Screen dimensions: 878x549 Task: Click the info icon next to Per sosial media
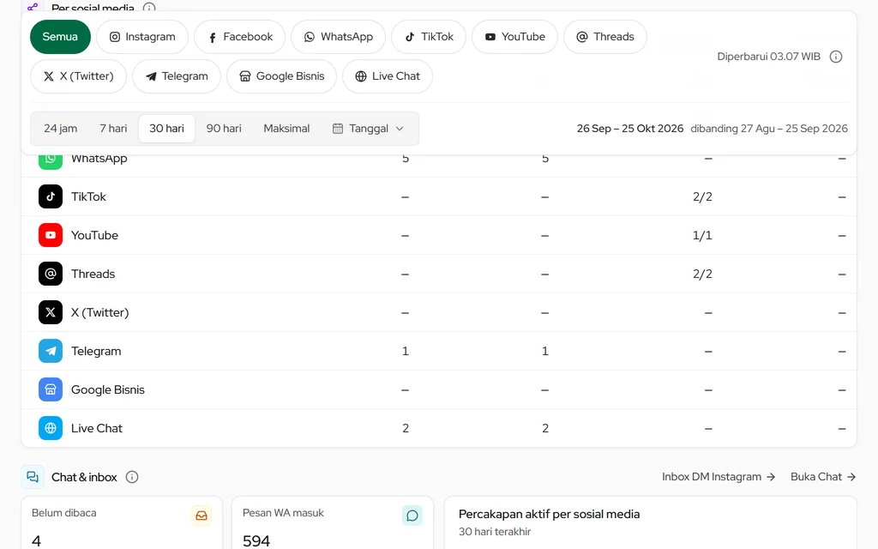149,7
